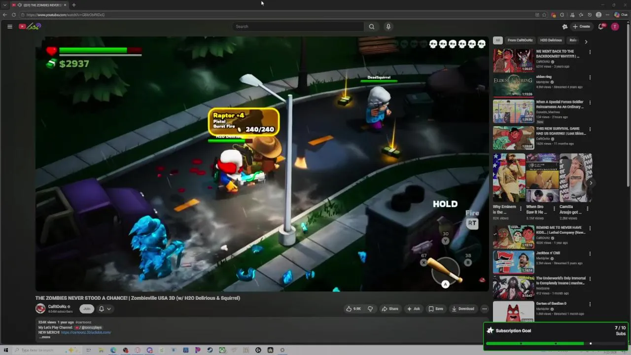Select the From CaRtOoNz filter chip

point(520,40)
